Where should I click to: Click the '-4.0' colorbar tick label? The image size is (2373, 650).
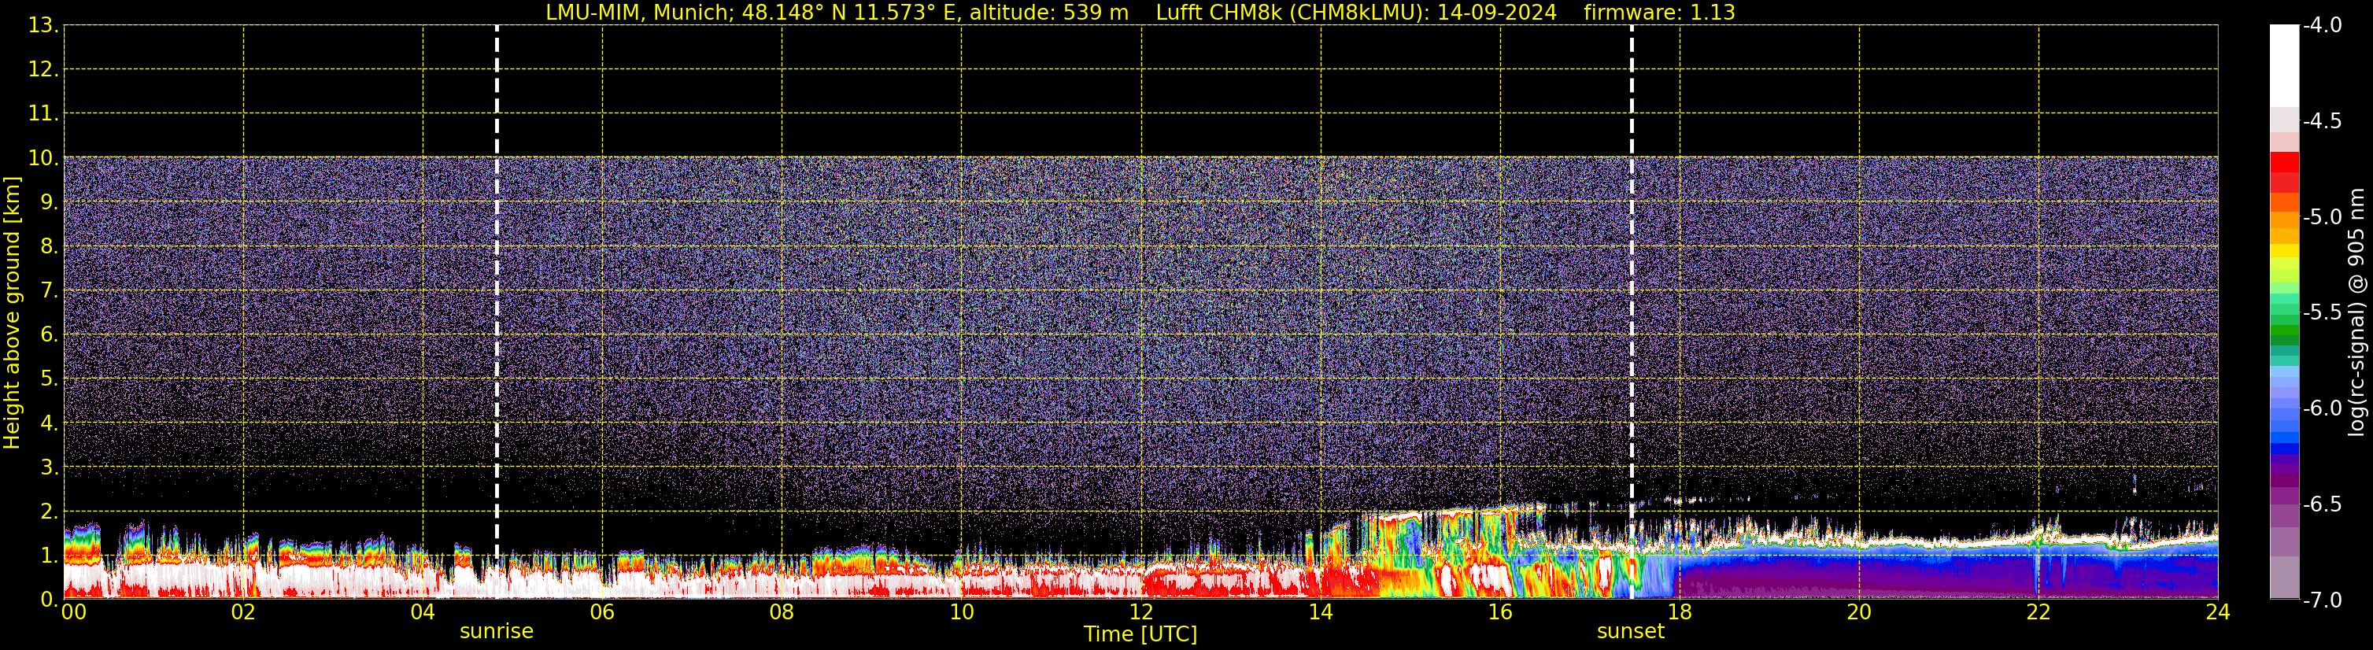pos(2323,26)
